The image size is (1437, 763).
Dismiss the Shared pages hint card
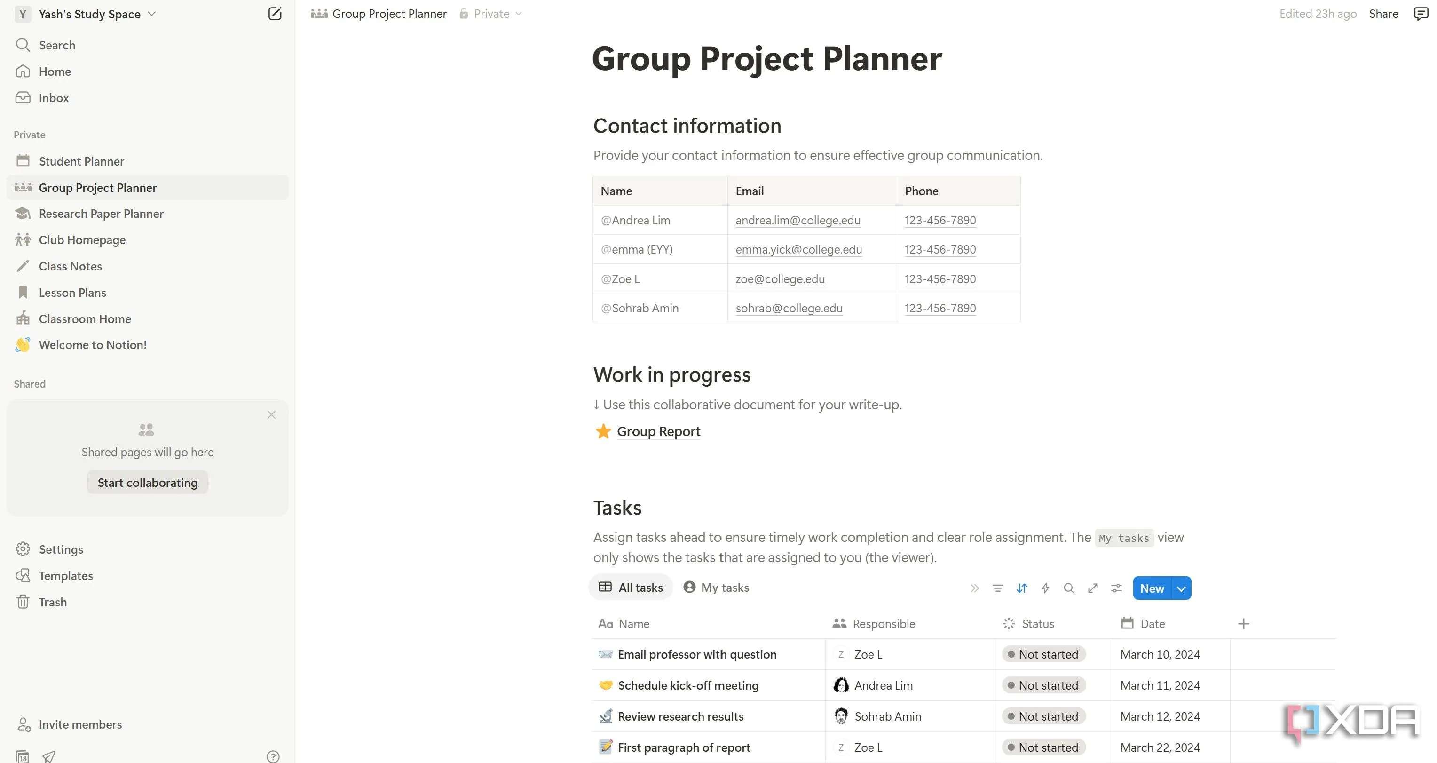click(271, 414)
